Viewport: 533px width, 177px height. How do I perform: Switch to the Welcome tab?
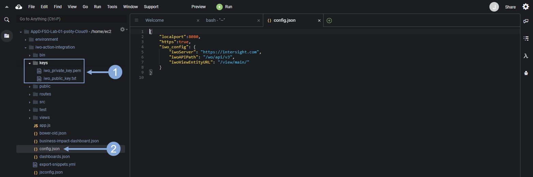coord(155,20)
